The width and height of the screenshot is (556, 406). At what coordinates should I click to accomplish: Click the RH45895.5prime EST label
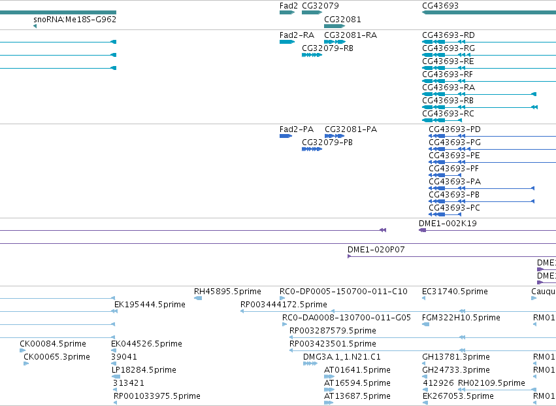227,292
